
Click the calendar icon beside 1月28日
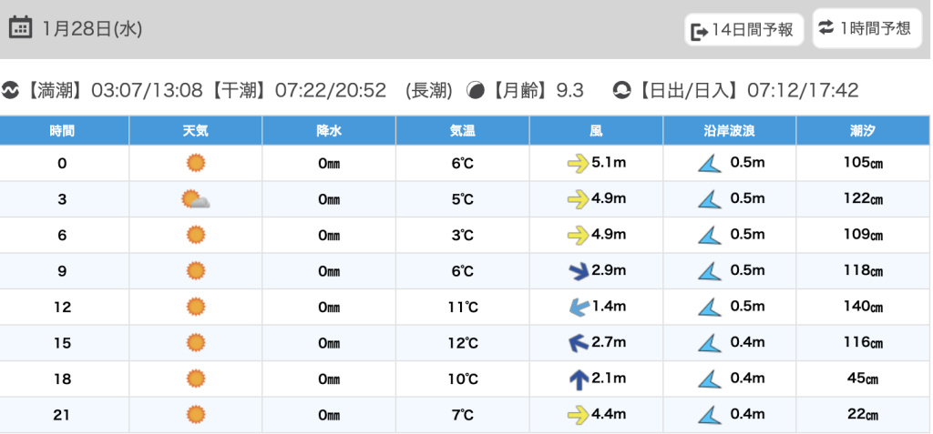point(20,27)
